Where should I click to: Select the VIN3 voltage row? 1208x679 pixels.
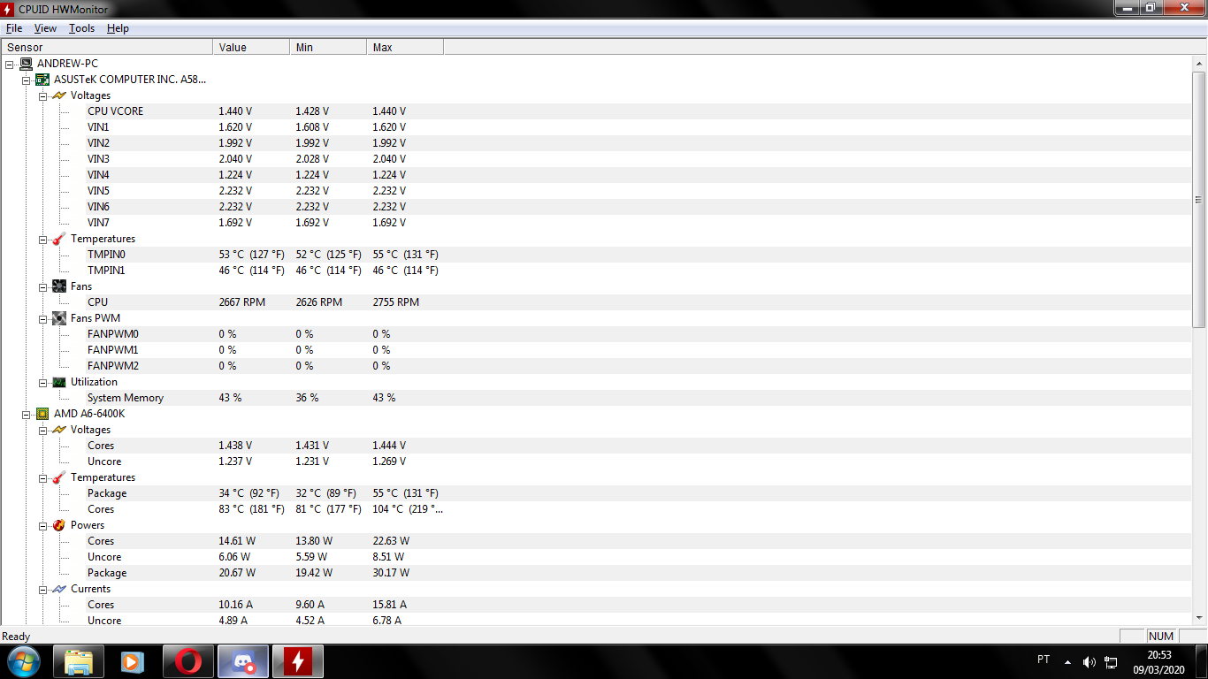[596, 159]
